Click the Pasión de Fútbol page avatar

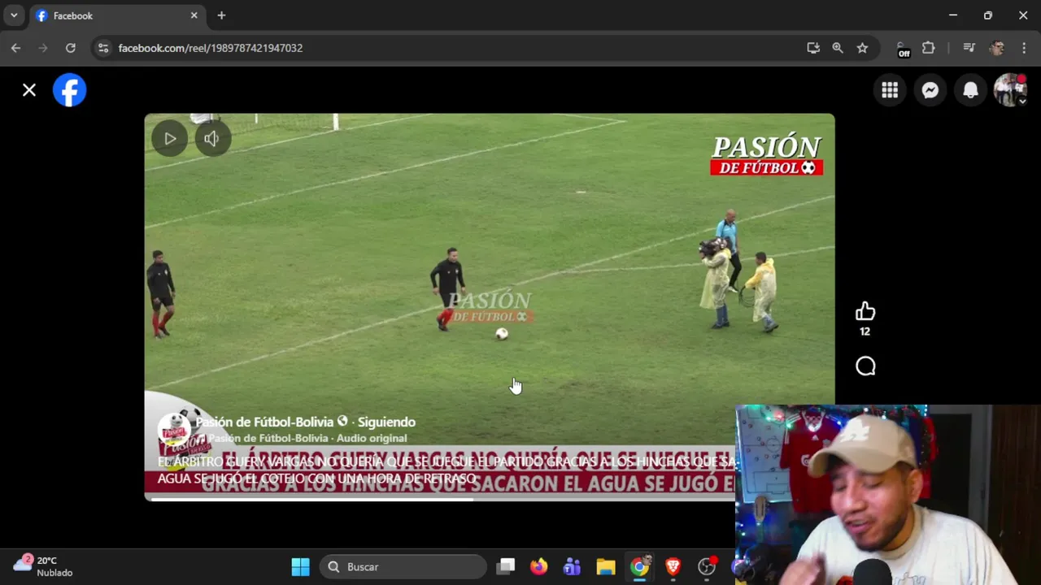click(174, 429)
